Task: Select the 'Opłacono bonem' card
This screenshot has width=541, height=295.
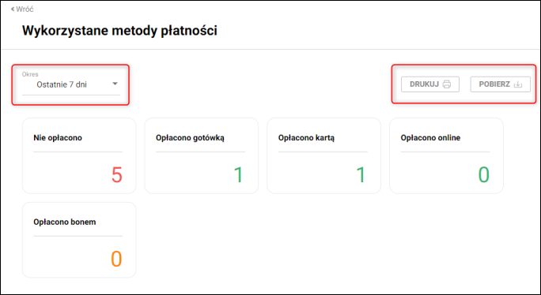Action: pyautogui.click(x=79, y=240)
